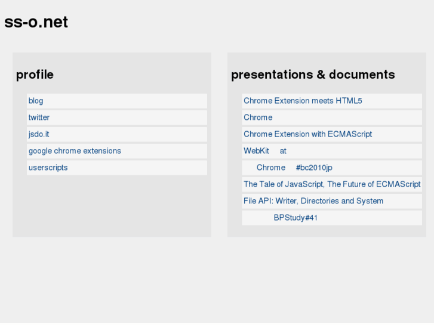This screenshot has height=325, width=434.
Task: Visit the jsdo.it link
Action: [39, 134]
